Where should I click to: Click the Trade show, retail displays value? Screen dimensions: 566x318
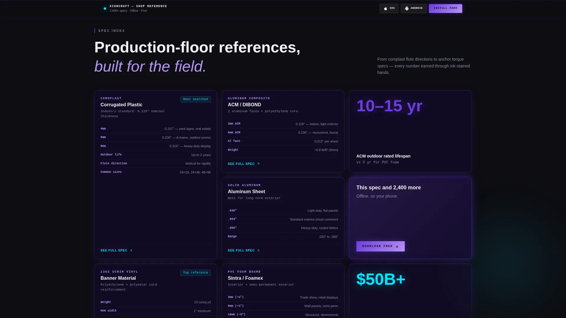(x=319, y=297)
